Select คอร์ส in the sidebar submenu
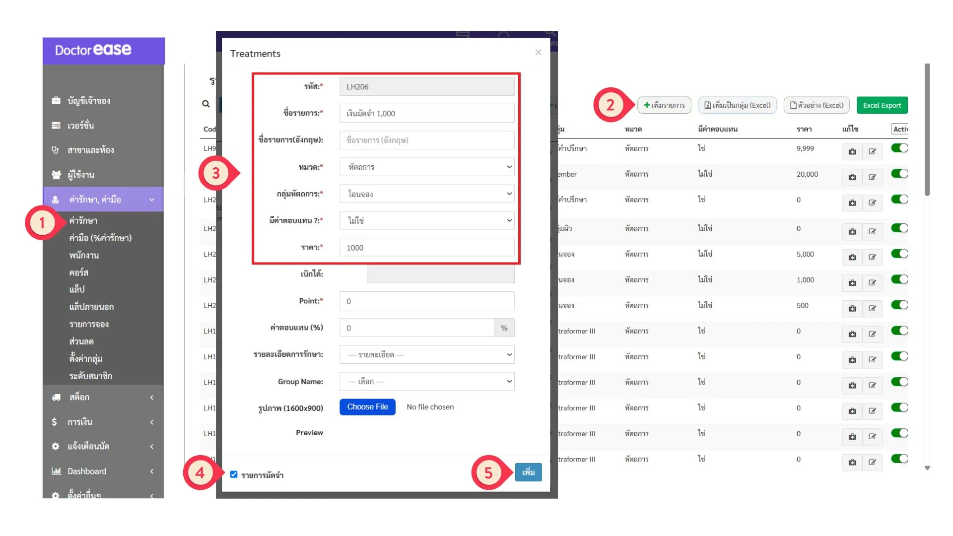 [x=79, y=272]
